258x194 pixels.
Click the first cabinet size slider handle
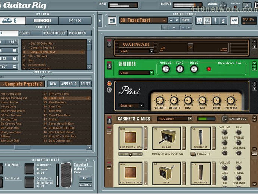[130, 154]
